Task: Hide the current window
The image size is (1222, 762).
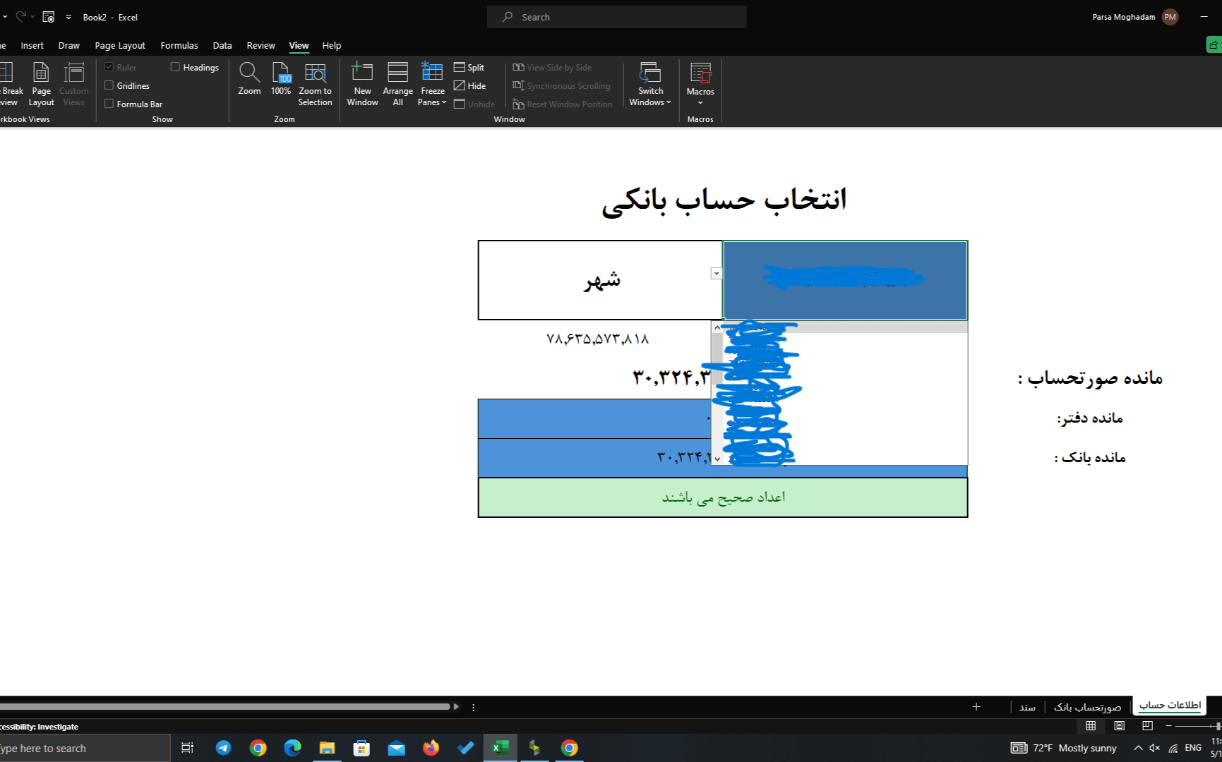Action: point(470,85)
